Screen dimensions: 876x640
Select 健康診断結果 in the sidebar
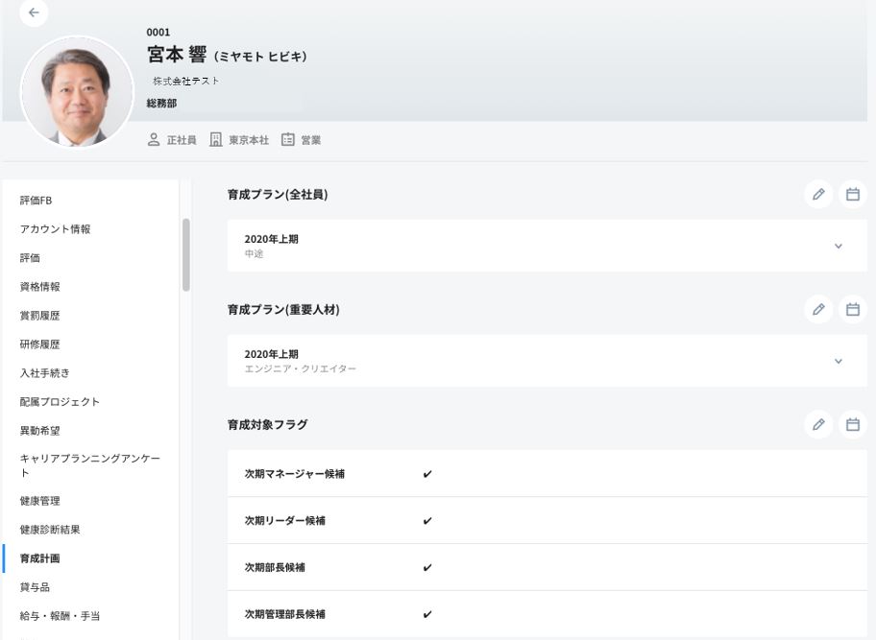click(x=50, y=530)
